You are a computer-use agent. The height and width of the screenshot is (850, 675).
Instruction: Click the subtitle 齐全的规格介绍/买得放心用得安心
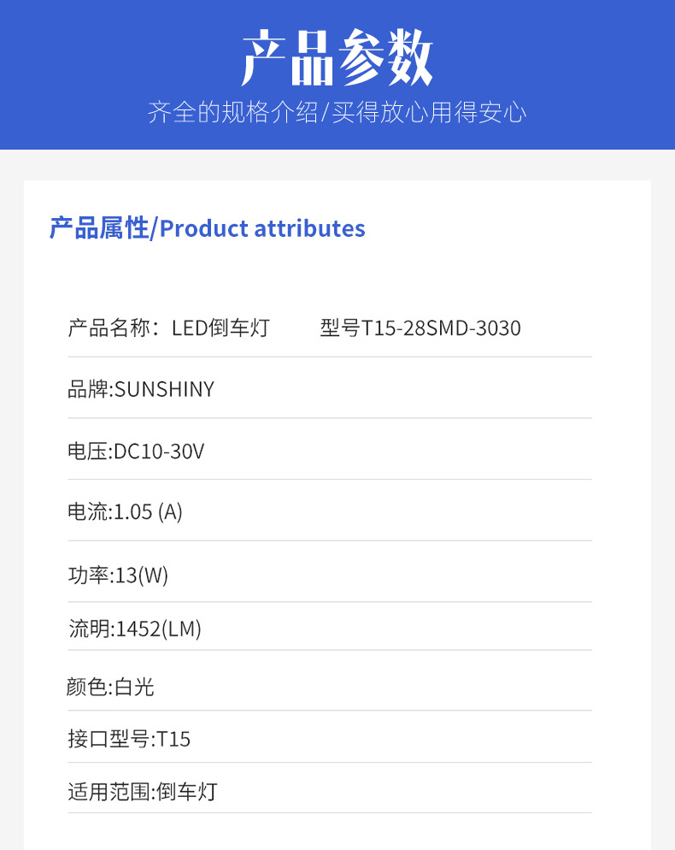(337, 112)
